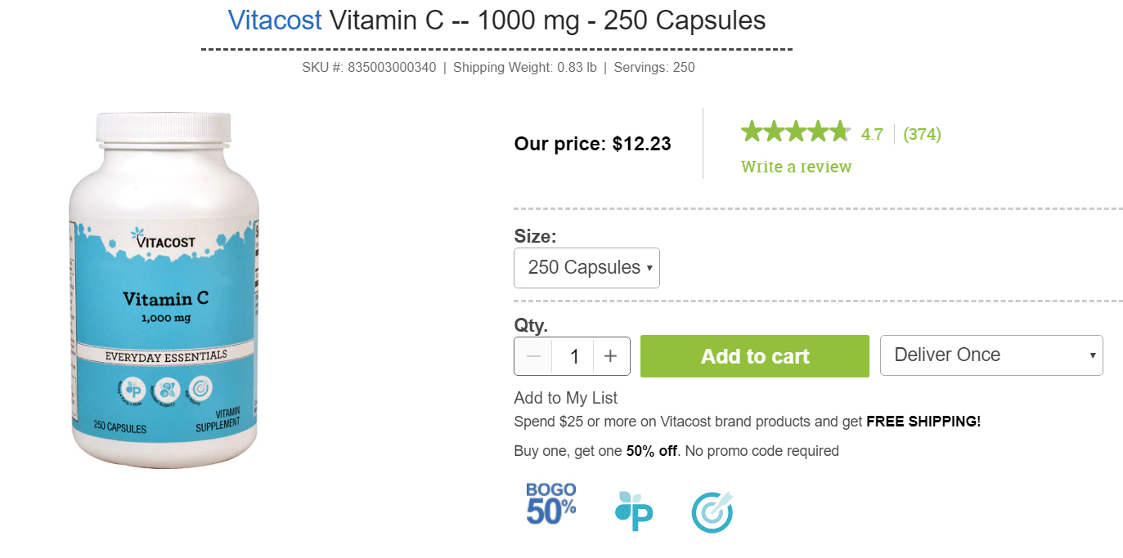
Task: Click the dropdown arrow on Size selector
Action: point(649,268)
